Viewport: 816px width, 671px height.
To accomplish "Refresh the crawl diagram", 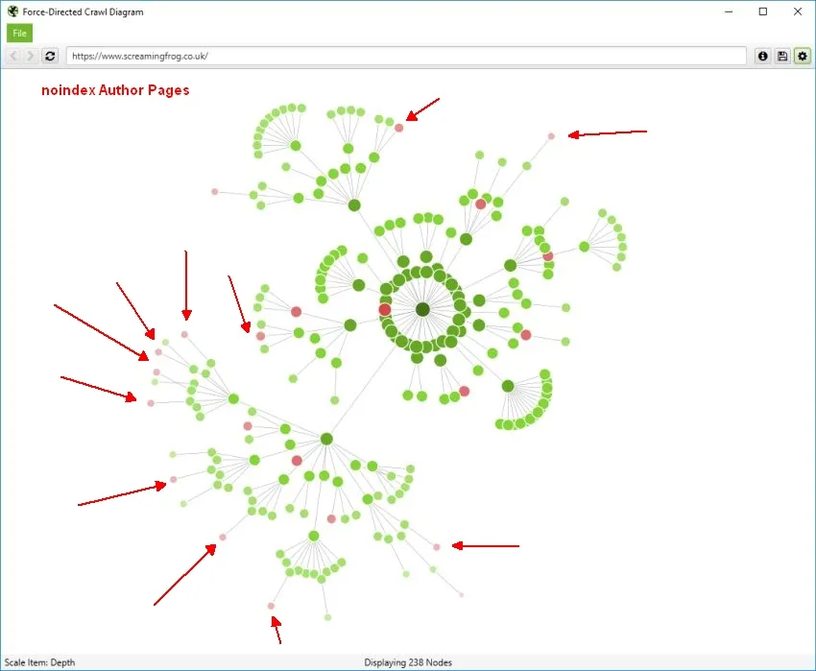I will click(x=50, y=56).
